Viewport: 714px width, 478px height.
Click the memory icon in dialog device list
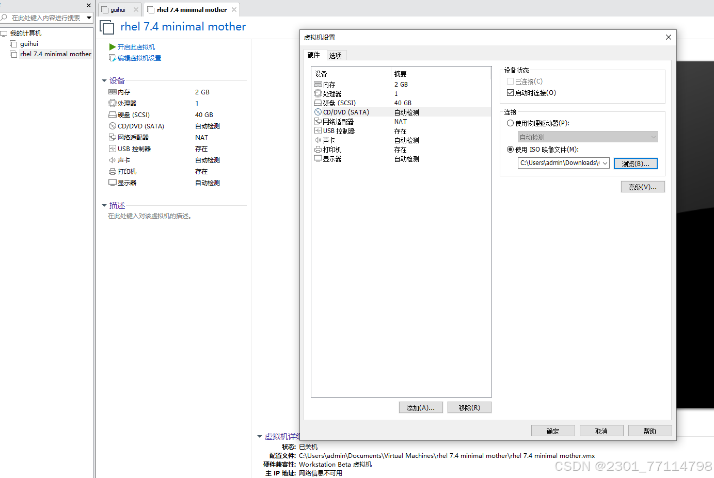pyautogui.click(x=318, y=84)
